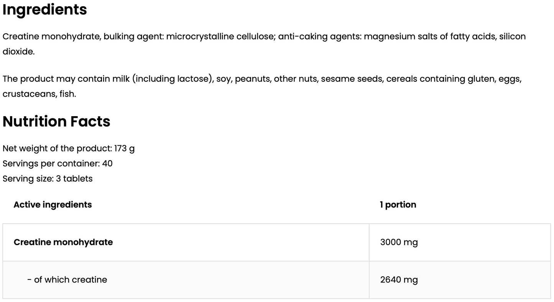Screen dimensions: 554x302
Task: Click the "3000 mg" table cell
Action: tap(399, 242)
